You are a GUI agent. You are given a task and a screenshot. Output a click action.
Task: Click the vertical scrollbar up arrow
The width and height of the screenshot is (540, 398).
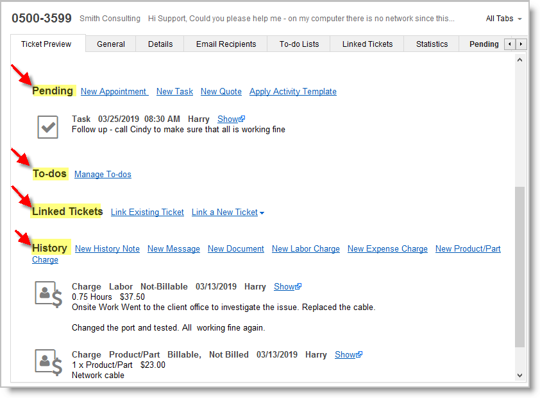(x=519, y=60)
